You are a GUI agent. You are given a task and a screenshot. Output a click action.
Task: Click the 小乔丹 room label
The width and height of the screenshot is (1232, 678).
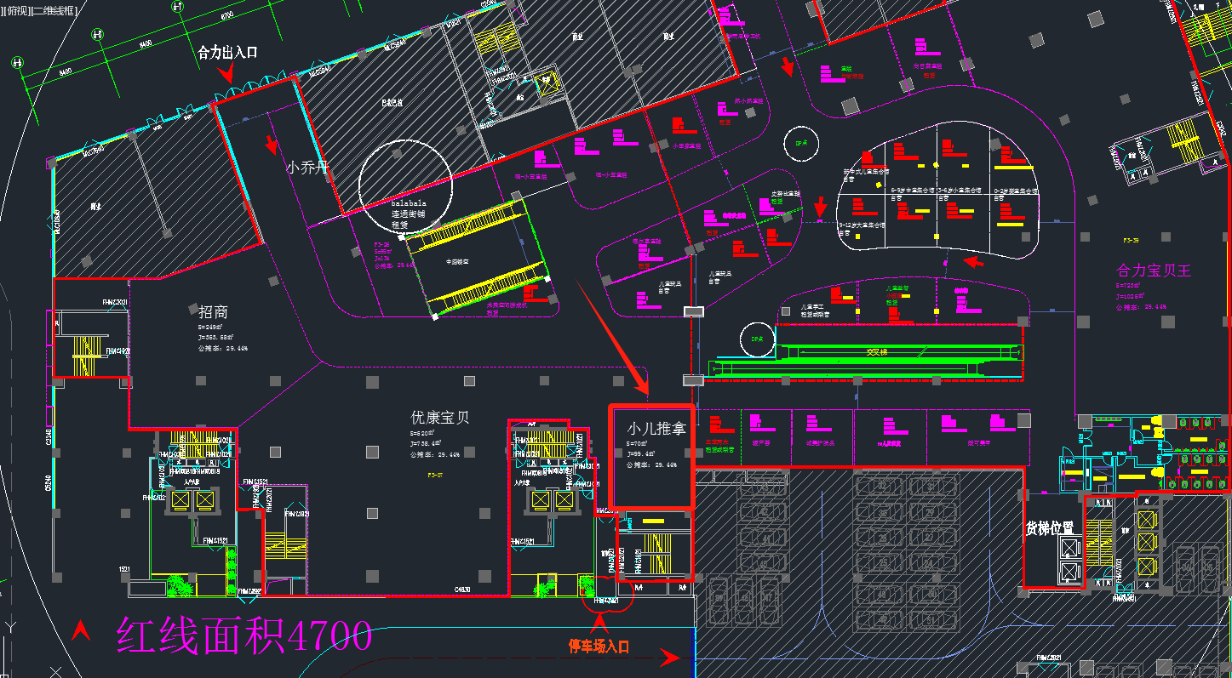tap(307, 168)
